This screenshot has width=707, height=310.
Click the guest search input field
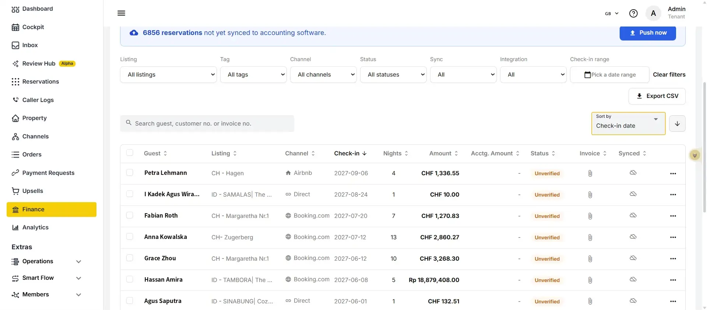point(207,124)
